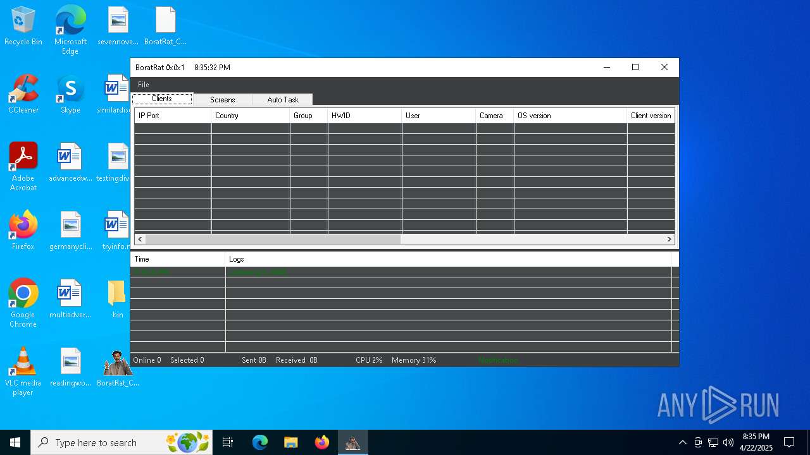Open File Explorer from the taskbar
This screenshot has width=810, height=455.
[290, 442]
